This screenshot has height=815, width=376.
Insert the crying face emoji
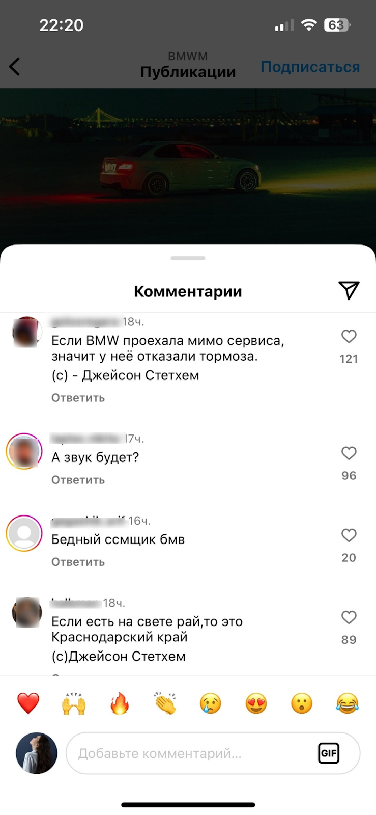tap(211, 703)
